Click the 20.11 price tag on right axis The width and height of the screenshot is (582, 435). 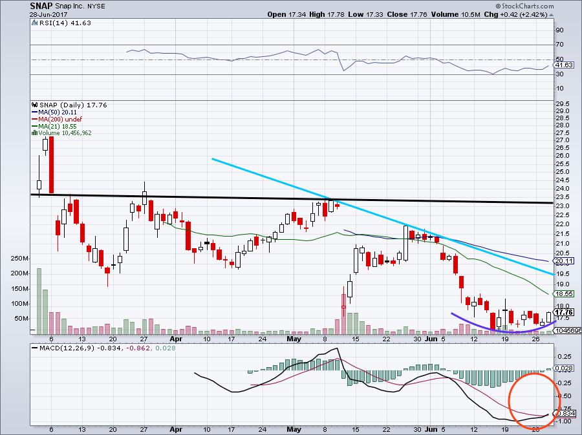point(564,261)
